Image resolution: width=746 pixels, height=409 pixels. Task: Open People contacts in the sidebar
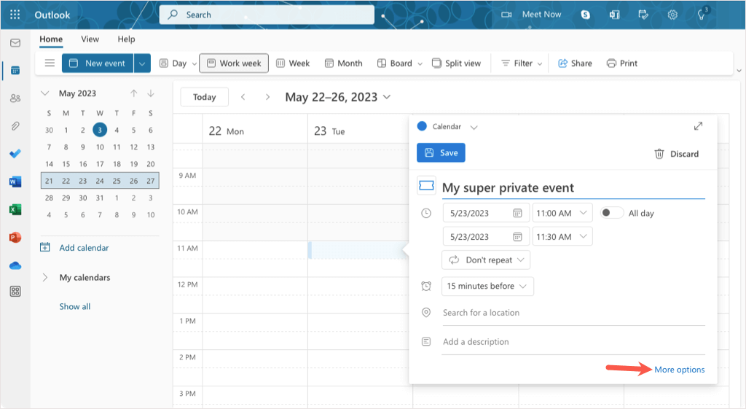coord(15,98)
